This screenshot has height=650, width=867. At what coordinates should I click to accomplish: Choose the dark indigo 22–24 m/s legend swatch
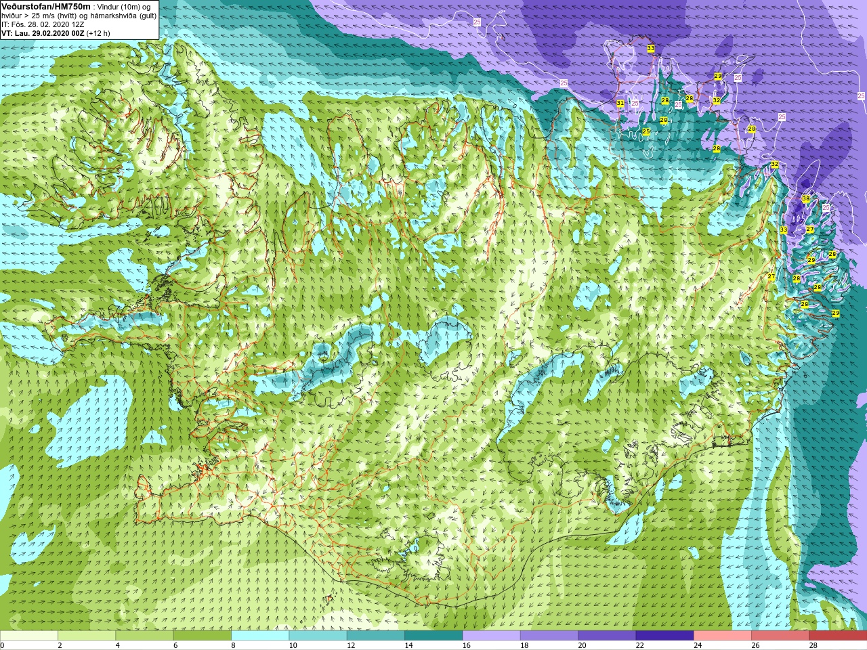[664, 635]
